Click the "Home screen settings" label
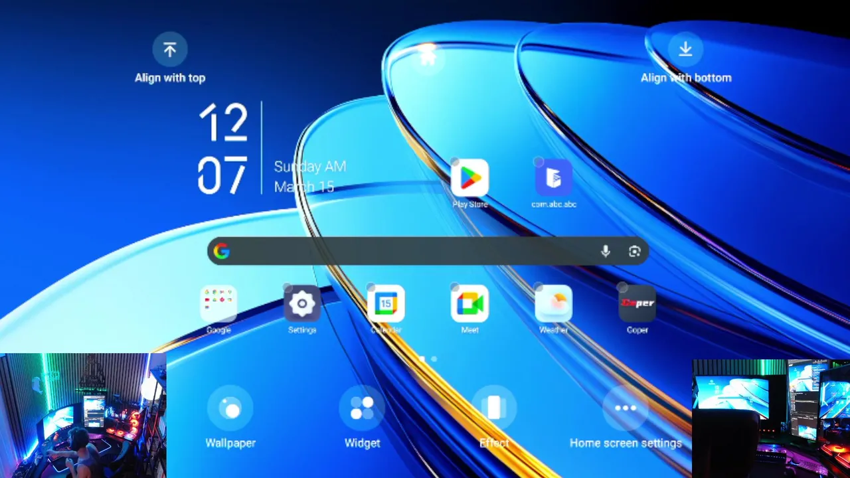The height and width of the screenshot is (478, 850). click(x=626, y=443)
